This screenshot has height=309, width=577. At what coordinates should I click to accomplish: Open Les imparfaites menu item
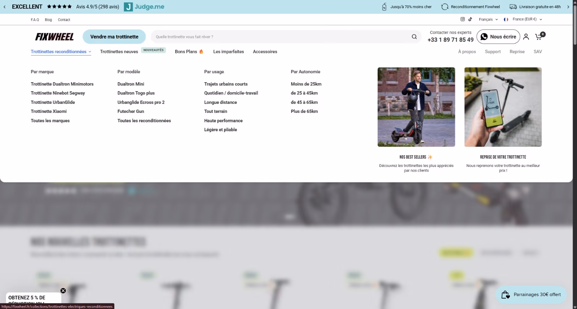228,52
